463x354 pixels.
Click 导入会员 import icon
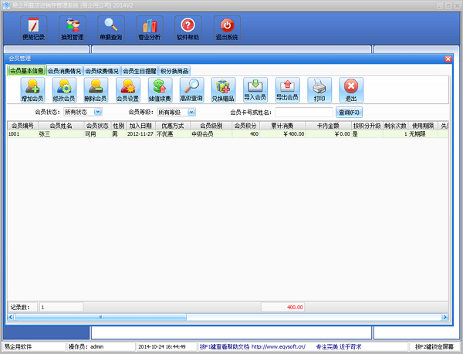(255, 90)
